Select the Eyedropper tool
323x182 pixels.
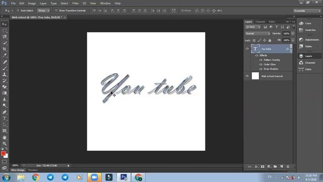(5, 55)
